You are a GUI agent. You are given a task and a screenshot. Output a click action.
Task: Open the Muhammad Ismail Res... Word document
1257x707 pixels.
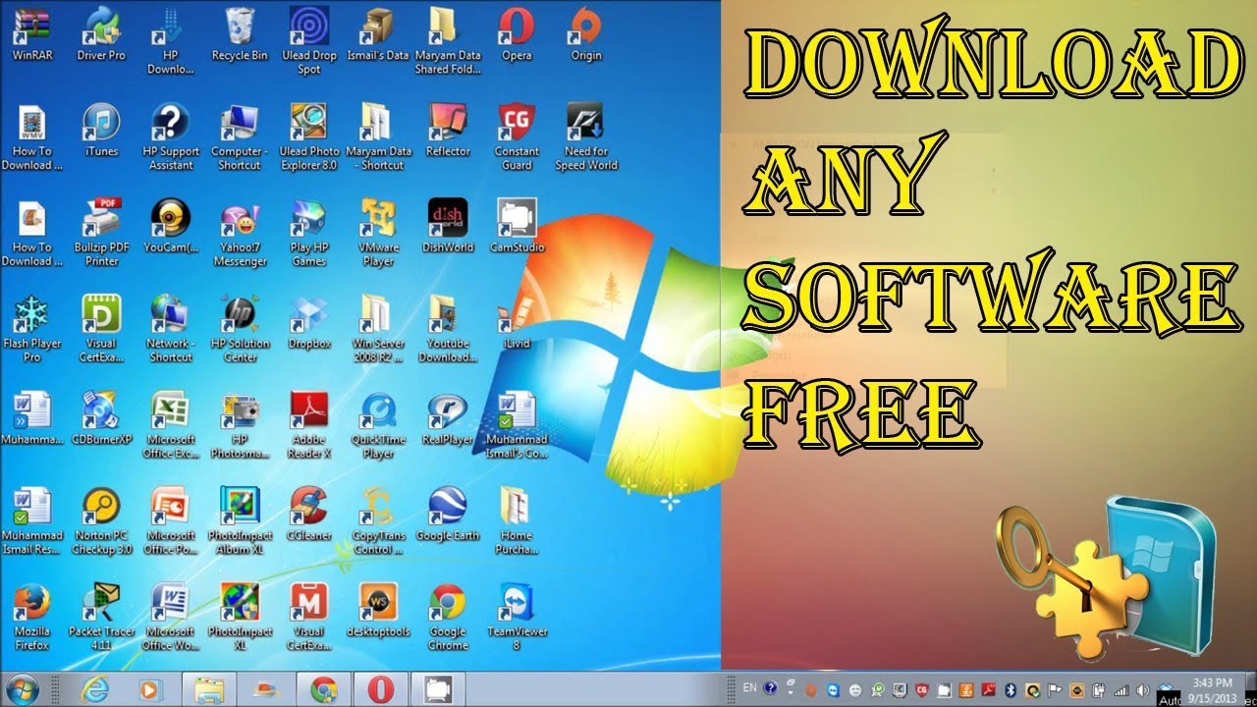[31, 521]
